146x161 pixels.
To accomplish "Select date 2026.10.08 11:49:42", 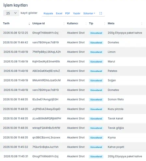I will coord(15,42).
